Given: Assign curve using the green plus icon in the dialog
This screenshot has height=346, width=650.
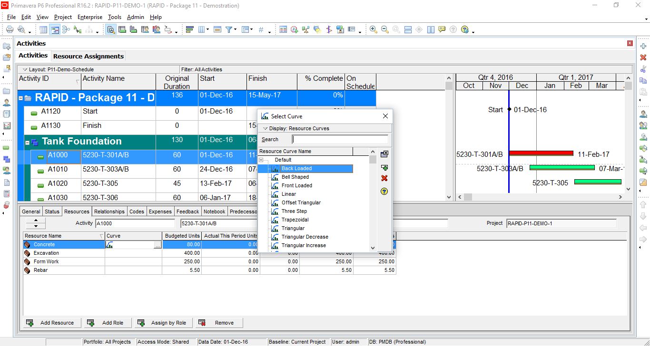Looking at the screenshot, I should pos(384,167).
